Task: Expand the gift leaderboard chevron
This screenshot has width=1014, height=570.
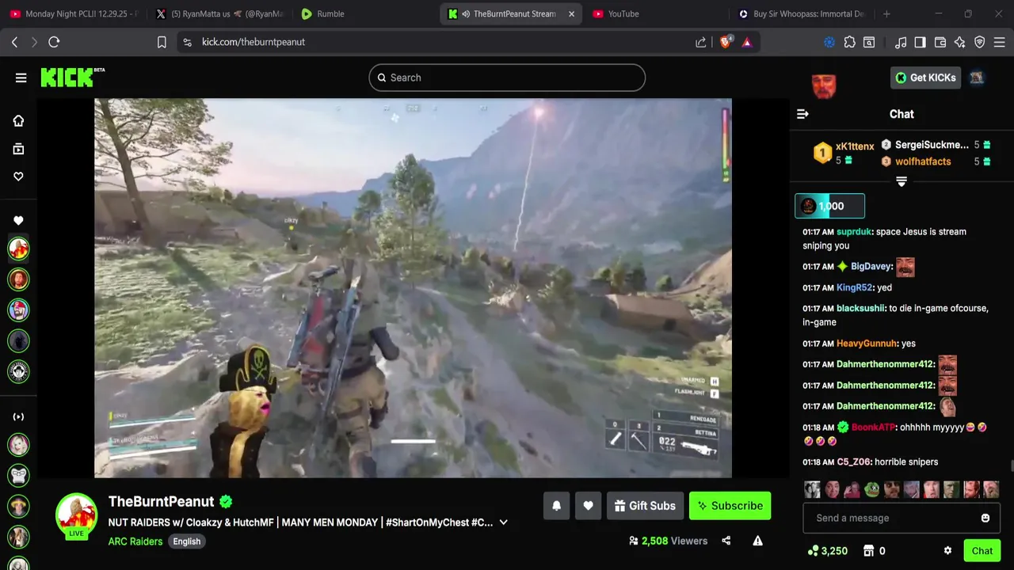Action: pos(902,182)
